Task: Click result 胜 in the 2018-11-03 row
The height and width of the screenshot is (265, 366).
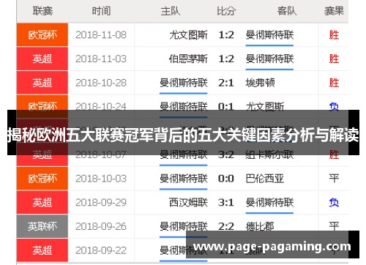Action: (x=334, y=59)
